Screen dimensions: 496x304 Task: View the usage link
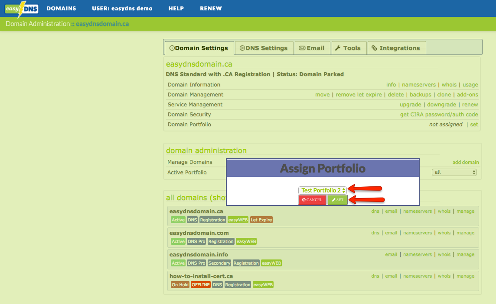tap(470, 84)
